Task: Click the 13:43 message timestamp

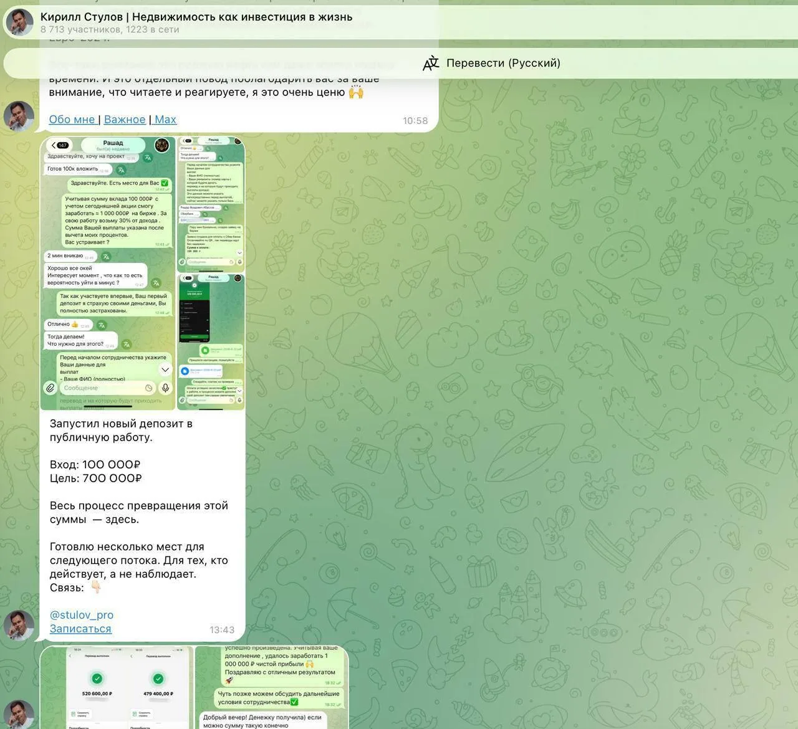Action: click(222, 630)
